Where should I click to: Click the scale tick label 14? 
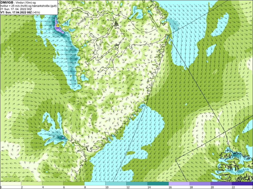(x=149, y=187)
